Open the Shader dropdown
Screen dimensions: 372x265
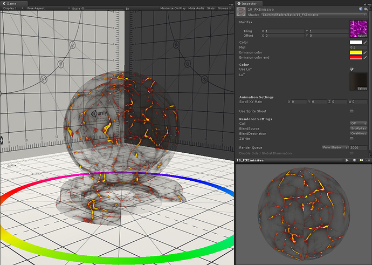(x=314, y=15)
